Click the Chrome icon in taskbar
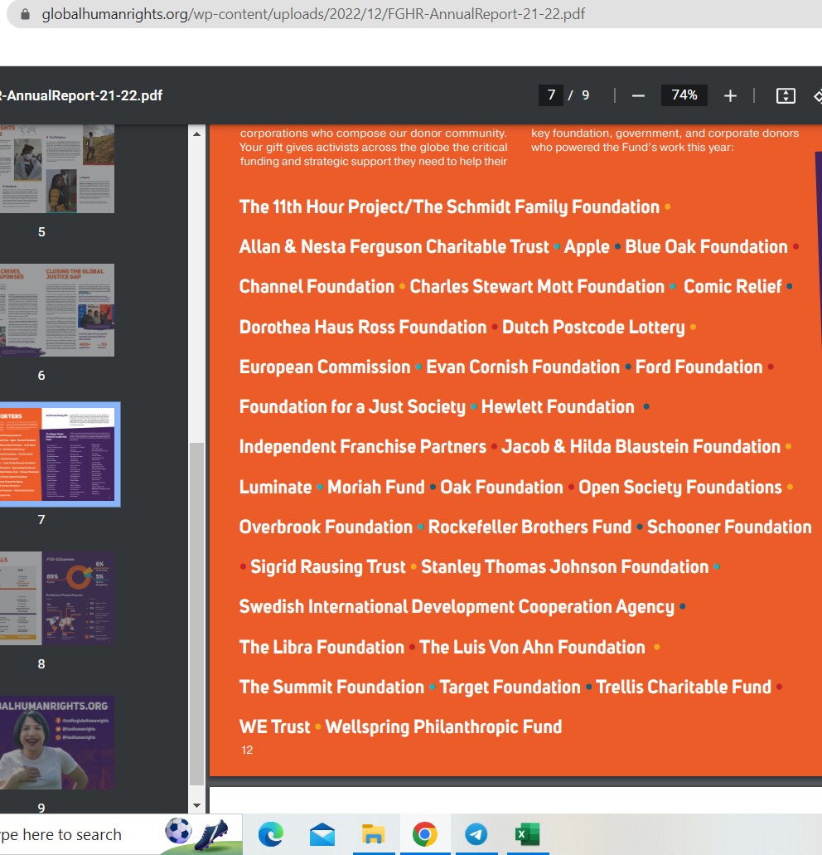 tap(425, 834)
